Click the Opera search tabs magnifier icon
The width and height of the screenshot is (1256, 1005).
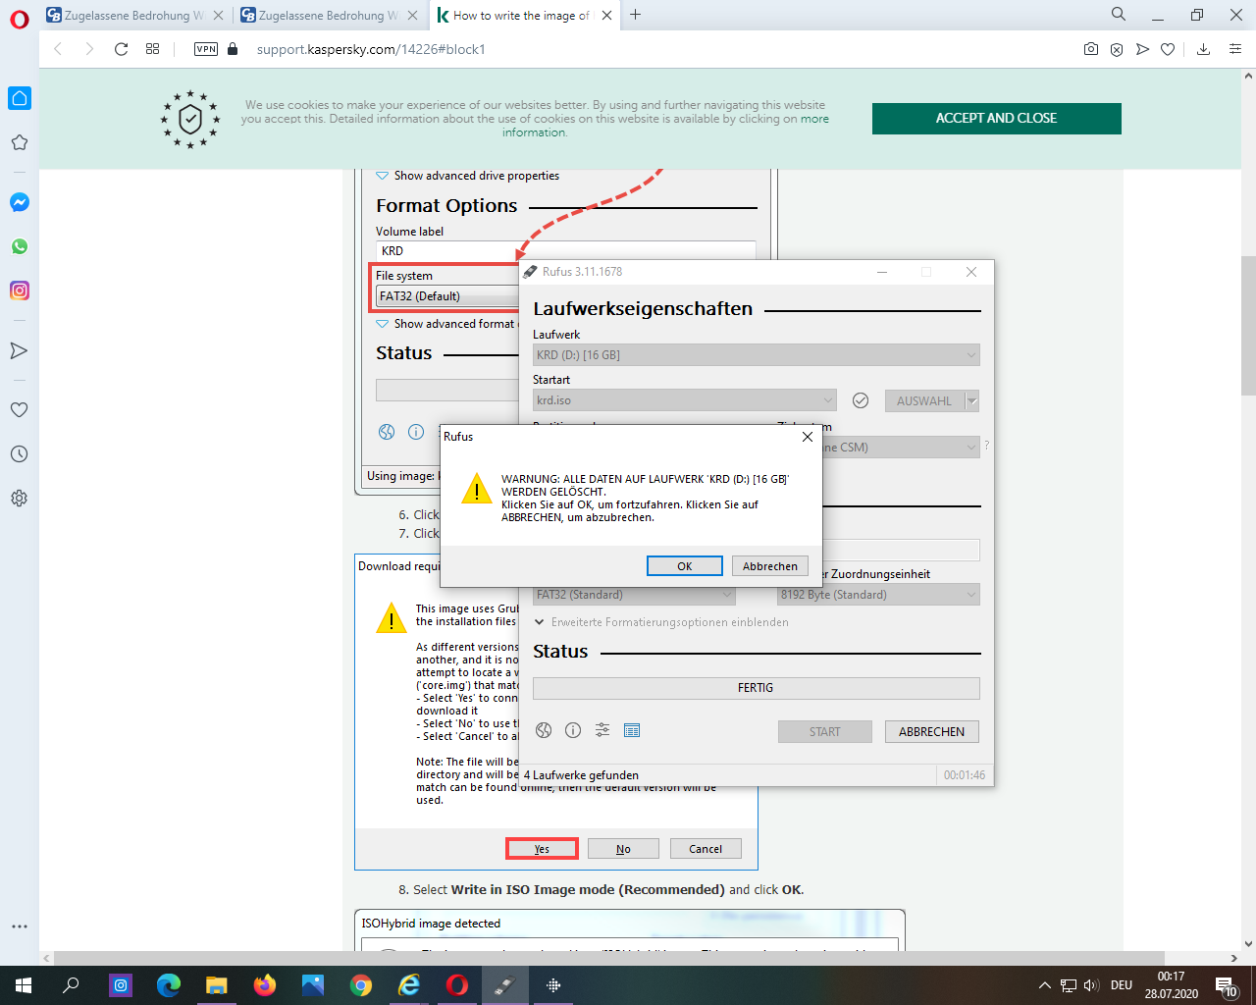click(1119, 15)
